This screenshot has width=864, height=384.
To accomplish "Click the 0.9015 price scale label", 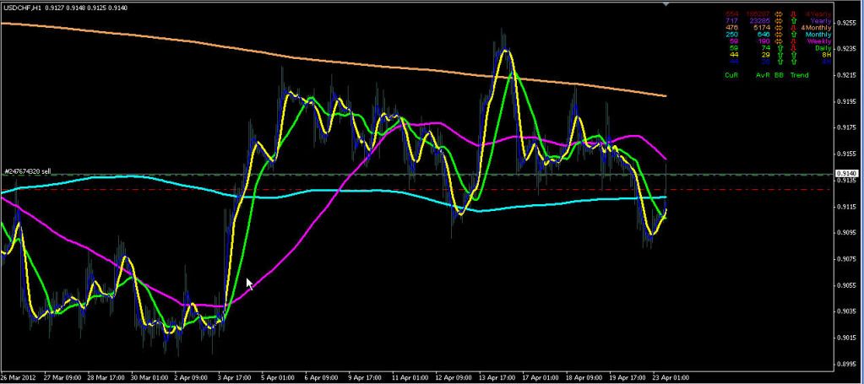I will tap(846, 338).
